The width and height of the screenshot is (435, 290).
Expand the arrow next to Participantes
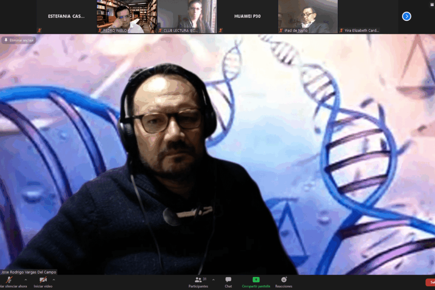click(x=213, y=279)
